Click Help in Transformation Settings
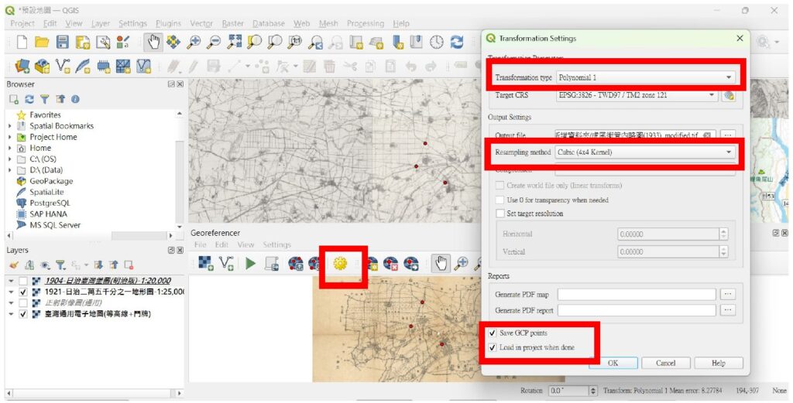The image size is (793, 403). [x=719, y=363]
